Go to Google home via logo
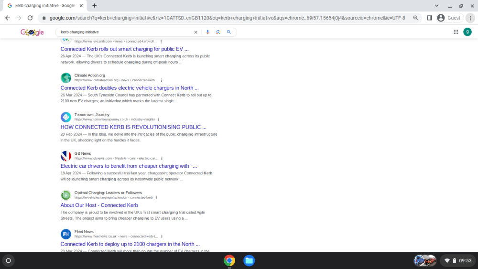The image size is (478, 269). (32, 32)
